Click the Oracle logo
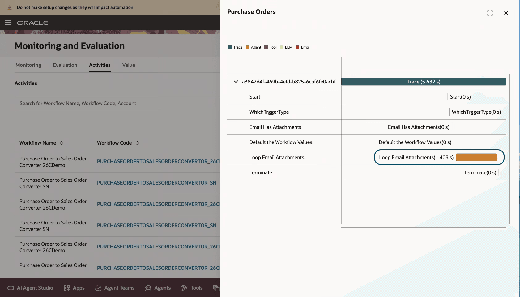Viewport: 520px width, 297px height. (32, 23)
